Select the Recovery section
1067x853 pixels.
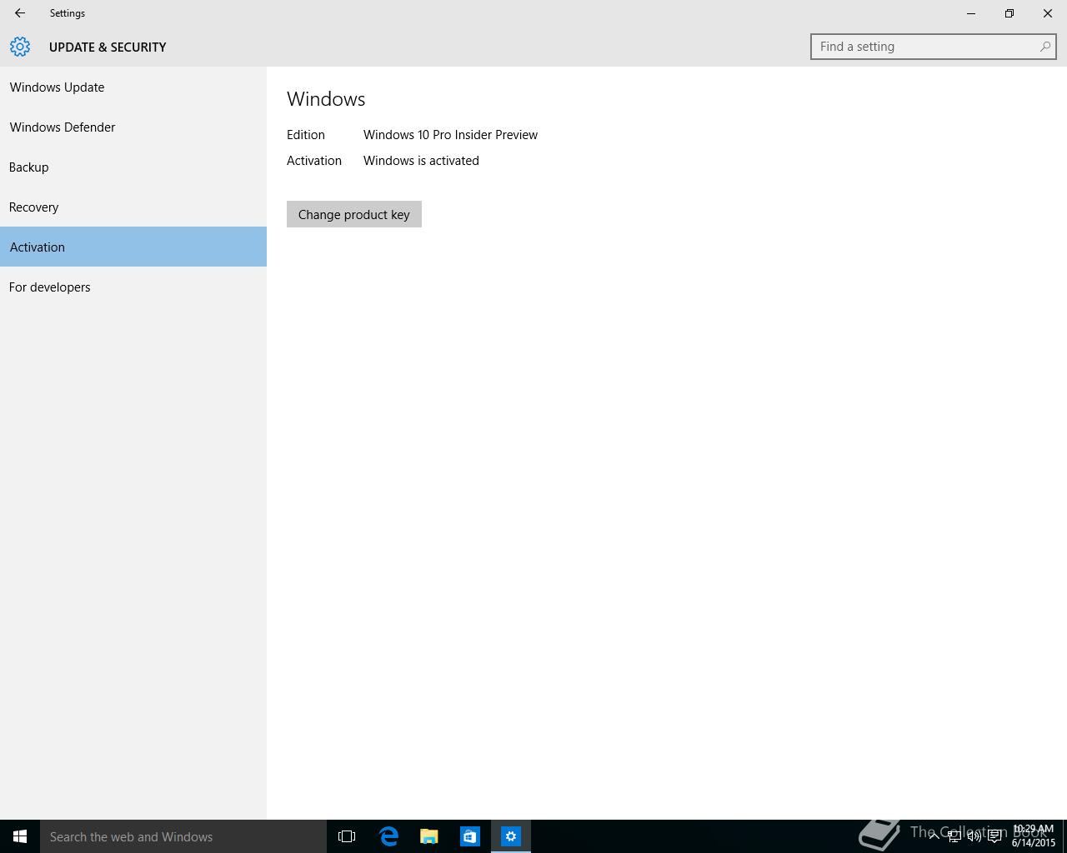[133, 207]
